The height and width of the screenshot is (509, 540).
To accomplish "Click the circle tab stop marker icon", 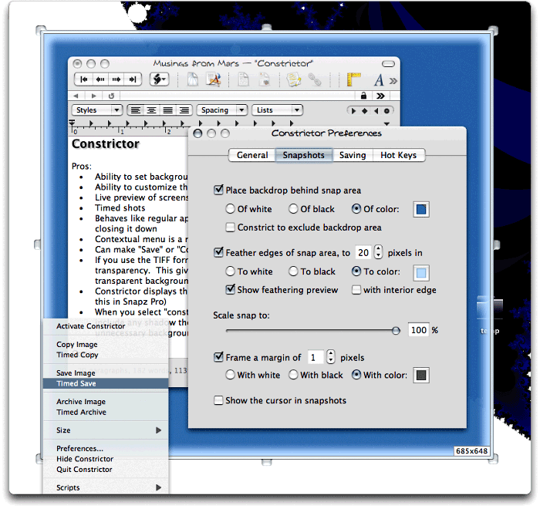I will point(386,111).
